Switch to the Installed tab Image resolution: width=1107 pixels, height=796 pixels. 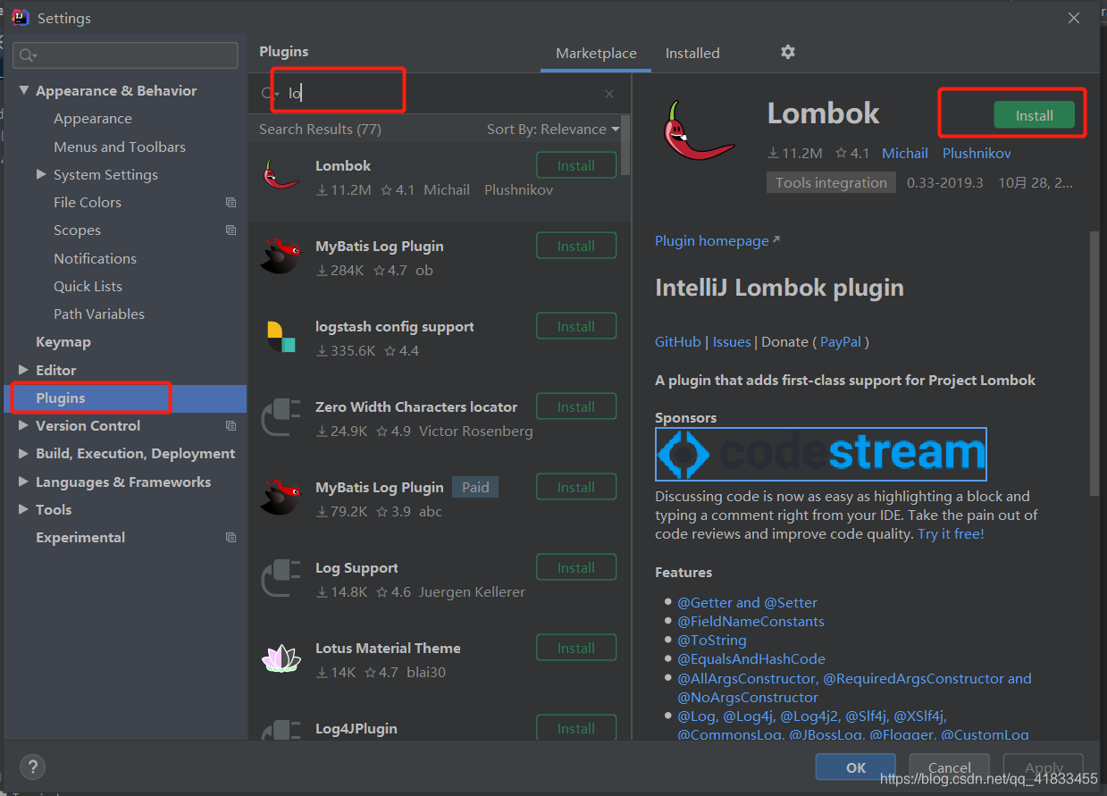[x=692, y=53]
